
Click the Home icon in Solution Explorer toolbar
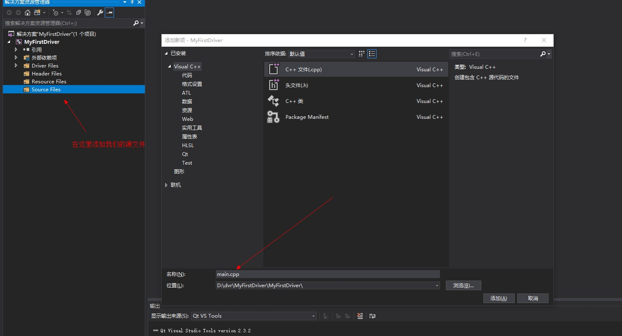(x=28, y=13)
